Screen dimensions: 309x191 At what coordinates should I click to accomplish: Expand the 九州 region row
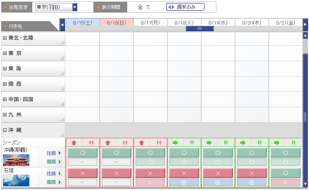[x=5, y=115]
